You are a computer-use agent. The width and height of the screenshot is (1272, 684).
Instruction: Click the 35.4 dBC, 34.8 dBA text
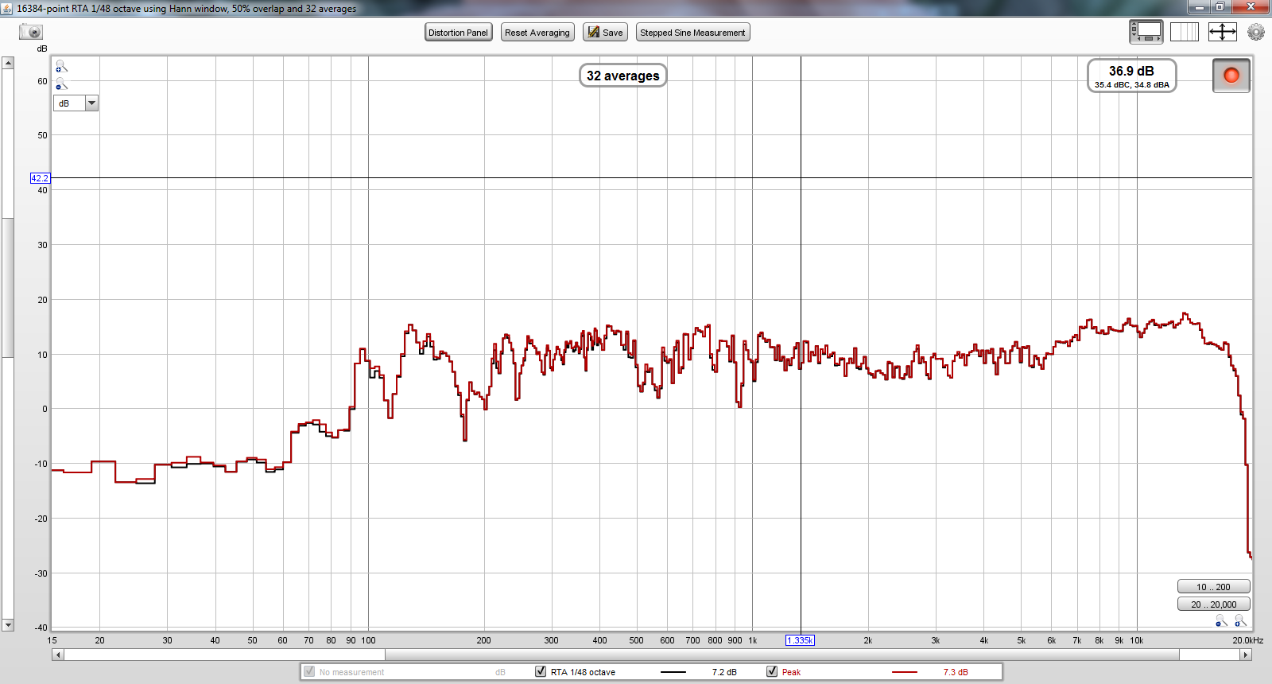coord(1132,85)
